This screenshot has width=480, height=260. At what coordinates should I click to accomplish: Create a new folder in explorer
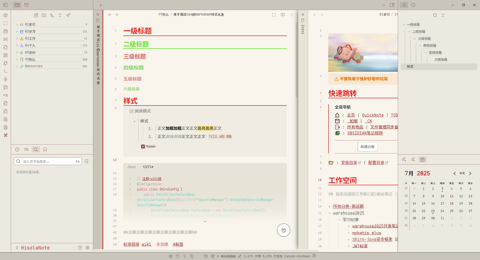pyautogui.click(x=44, y=15)
